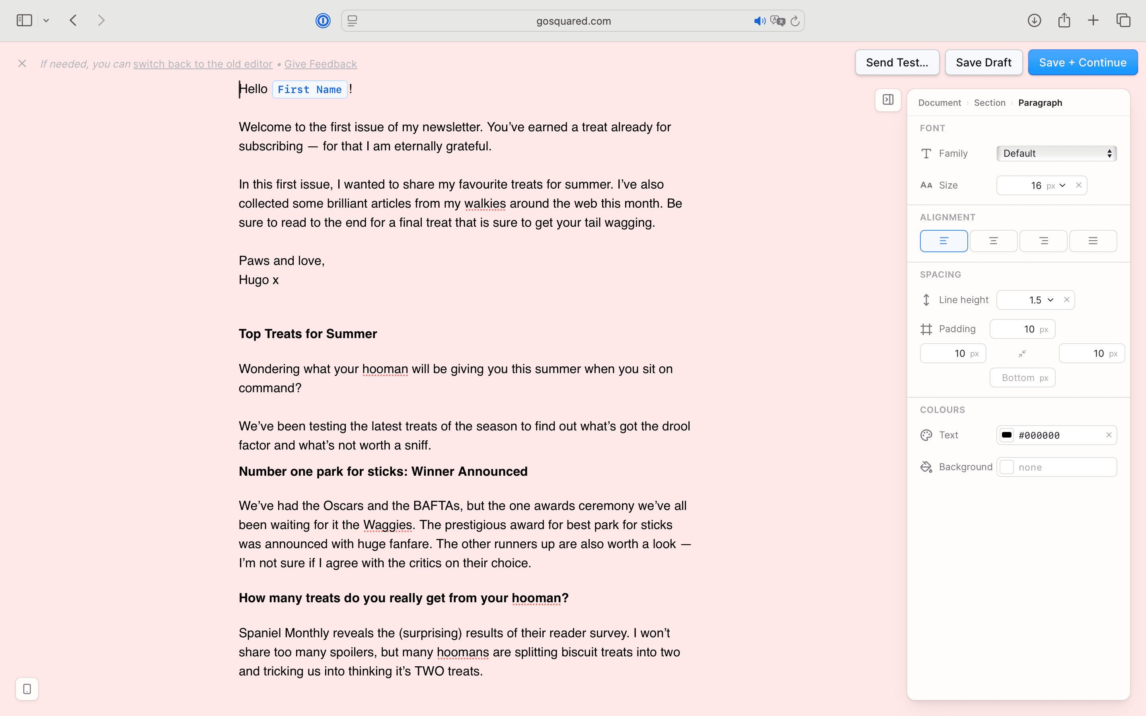Click the misspelled word walkies

485,204
